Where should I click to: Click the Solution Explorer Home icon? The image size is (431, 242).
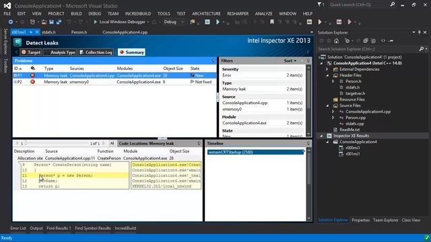(336, 41)
